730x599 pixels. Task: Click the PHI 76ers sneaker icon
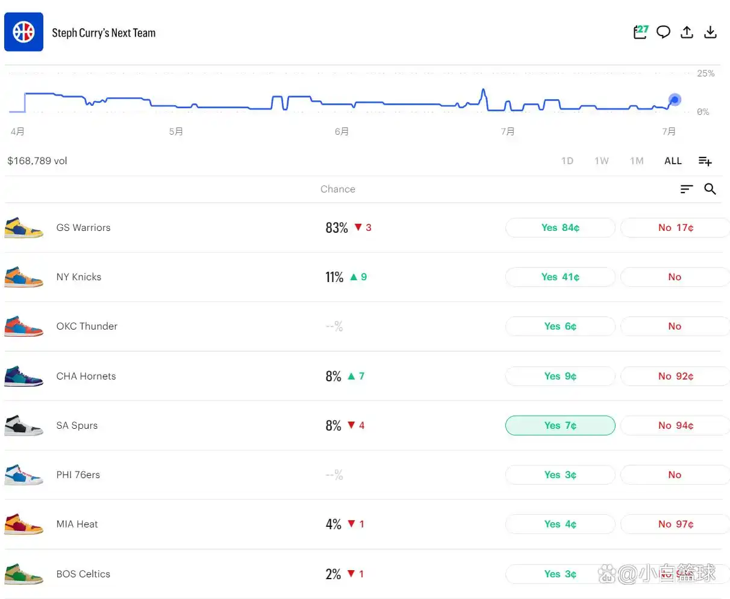tap(23, 475)
